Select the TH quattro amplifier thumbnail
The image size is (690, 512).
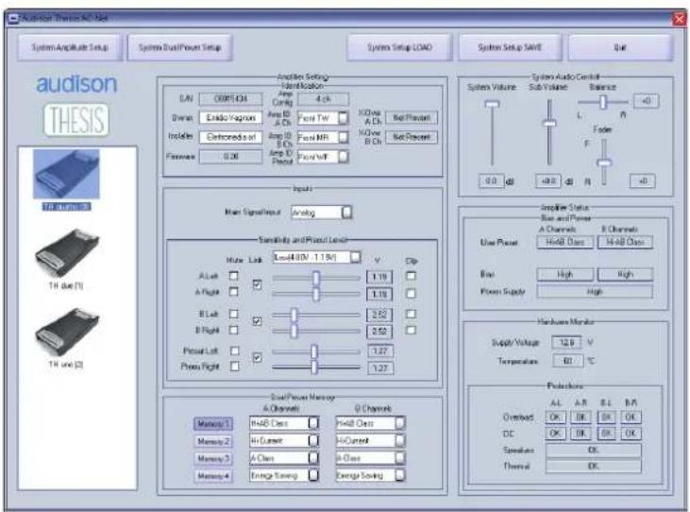(x=66, y=175)
